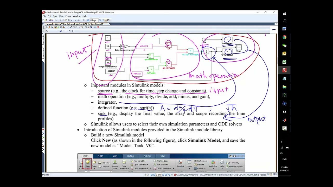This screenshot has width=333, height=187.
Task: Select the Zoom magnifier tool
Action: [52, 27]
